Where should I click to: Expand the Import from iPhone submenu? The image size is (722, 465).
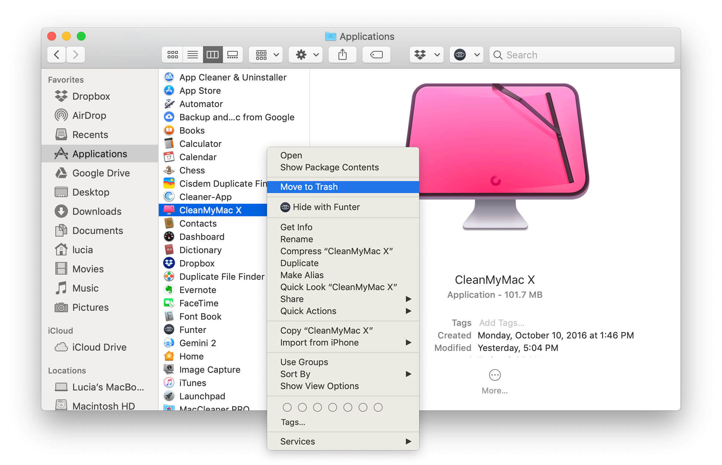[409, 342]
